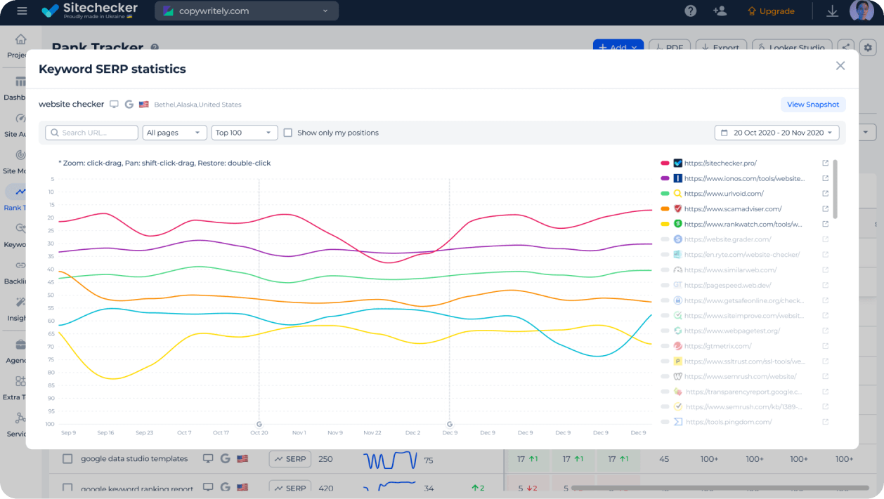This screenshot has width=884, height=499.
Task: Open the settings gear in Rank Tracker page
Action: (x=868, y=47)
